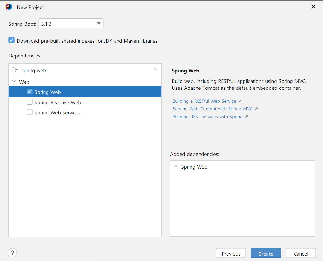Click Spring Web in Added dependencies list

194,167
